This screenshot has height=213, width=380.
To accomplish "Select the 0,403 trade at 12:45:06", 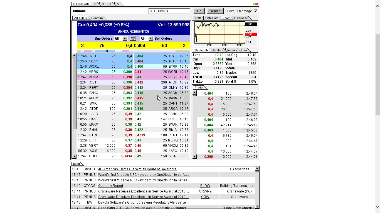I will tap(227, 130).
